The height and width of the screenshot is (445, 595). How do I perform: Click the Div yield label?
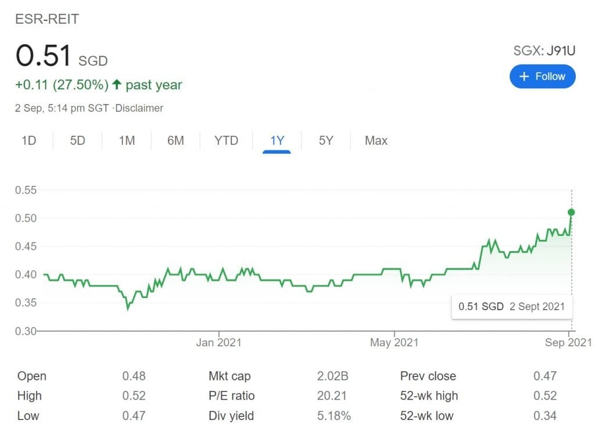231,415
